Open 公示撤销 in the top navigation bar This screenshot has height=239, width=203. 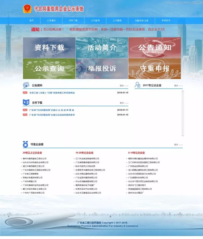[117, 21]
